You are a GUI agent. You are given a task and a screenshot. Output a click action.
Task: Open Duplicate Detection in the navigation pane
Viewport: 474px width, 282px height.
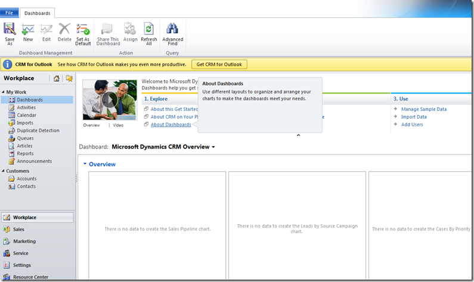pos(38,131)
